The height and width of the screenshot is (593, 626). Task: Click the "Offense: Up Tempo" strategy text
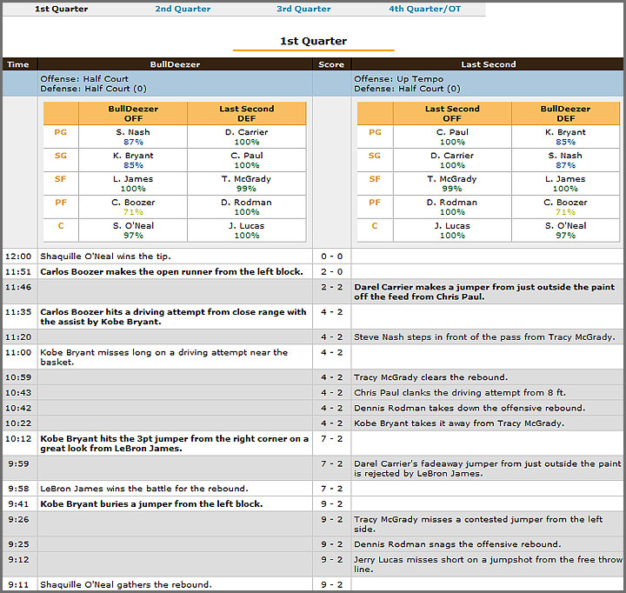click(398, 79)
